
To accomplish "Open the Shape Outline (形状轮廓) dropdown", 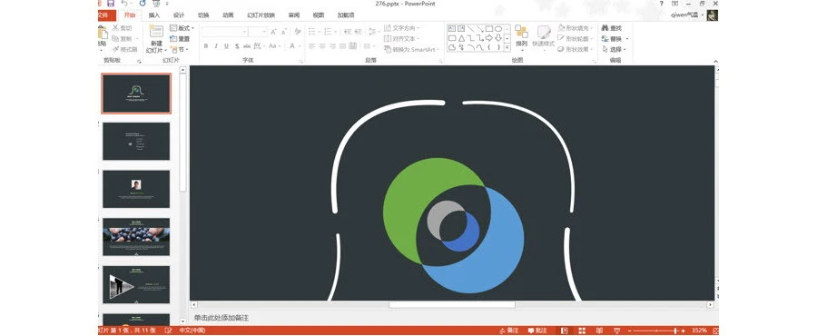I will [576, 38].
